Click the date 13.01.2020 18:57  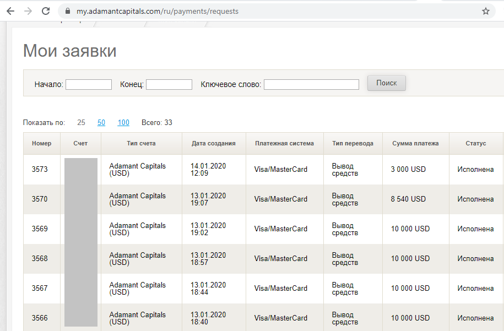(x=208, y=259)
